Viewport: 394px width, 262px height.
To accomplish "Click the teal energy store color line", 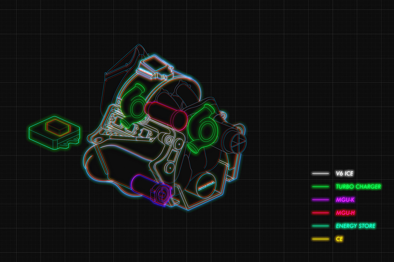I will (x=320, y=226).
